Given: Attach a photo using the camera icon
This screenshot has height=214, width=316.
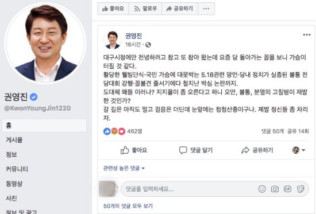Looking at the screenshot, I should tap(275, 189).
